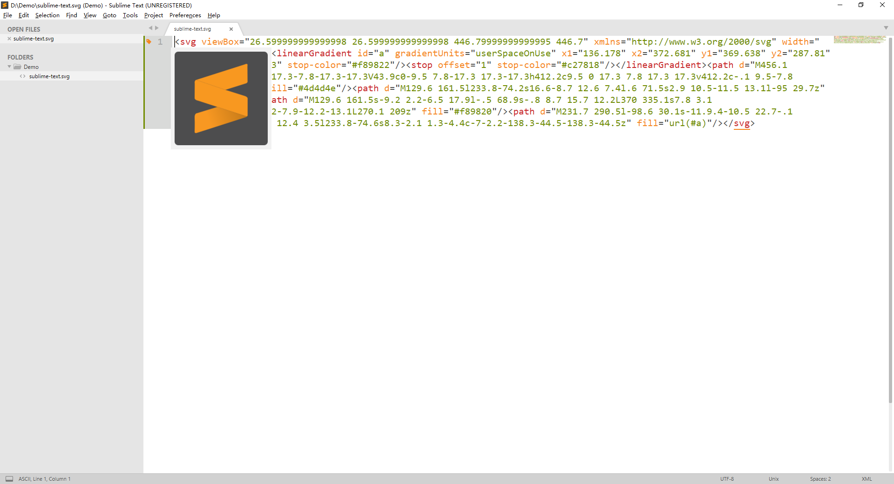Close sublime-text.svg in Open Files sidebar
The height and width of the screenshot is (484, 894).
(9, 39)
